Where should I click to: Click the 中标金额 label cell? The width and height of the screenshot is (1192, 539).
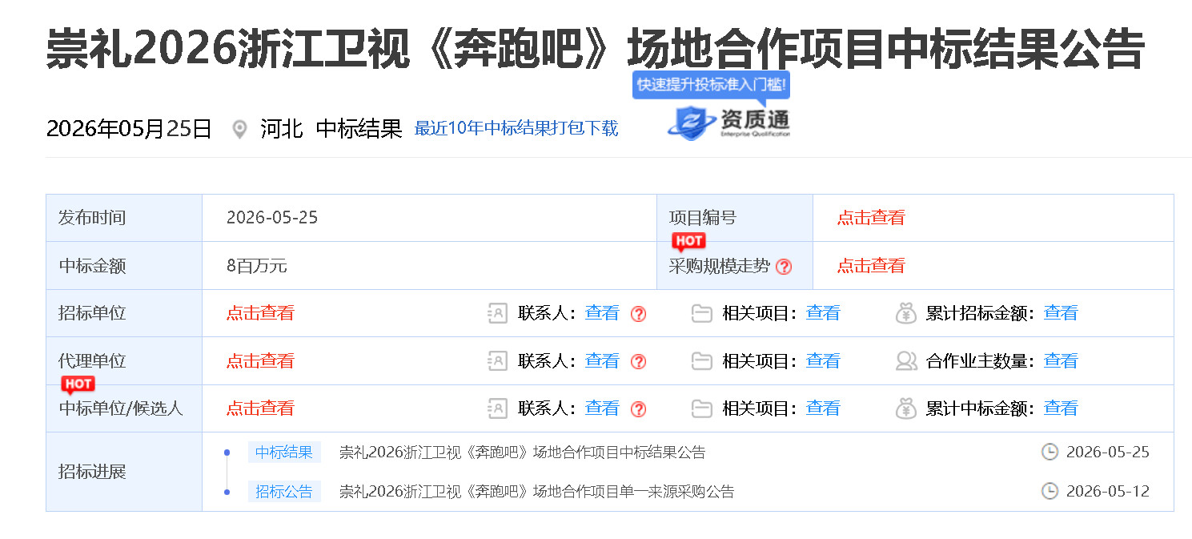click(x=124, y=266)
